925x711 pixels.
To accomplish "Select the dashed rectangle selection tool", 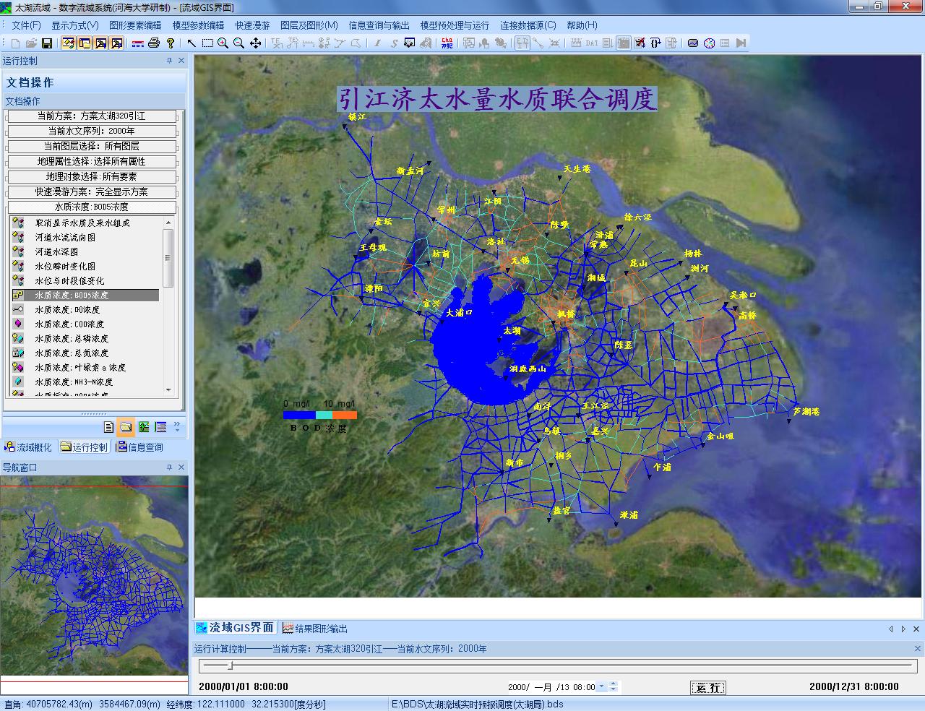I will [207, 43].
